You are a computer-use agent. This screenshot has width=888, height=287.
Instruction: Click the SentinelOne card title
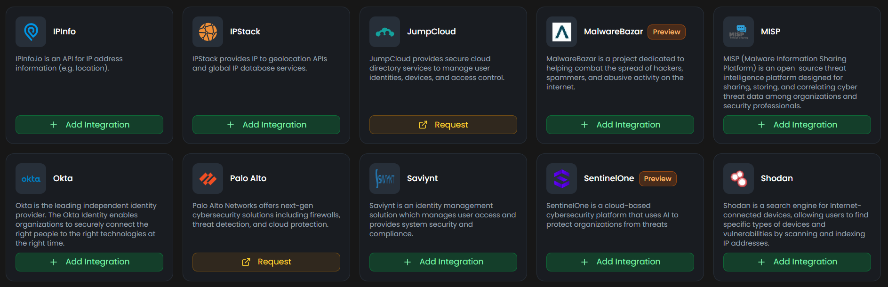pos(609,178)
